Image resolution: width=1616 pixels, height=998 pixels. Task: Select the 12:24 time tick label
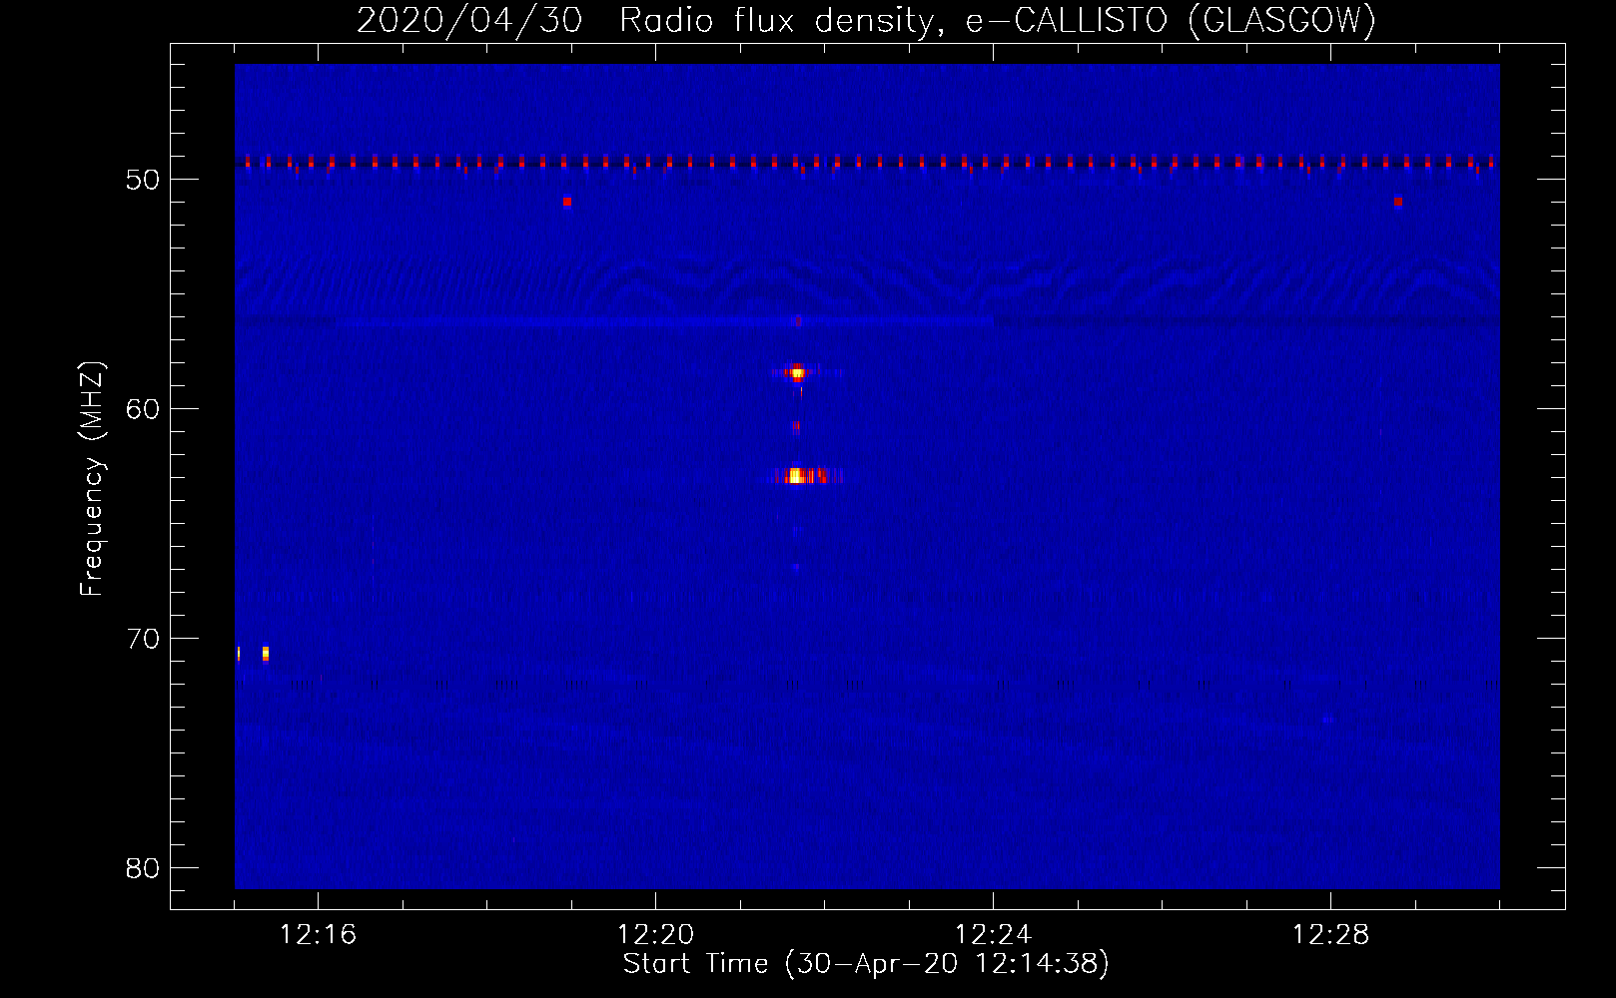(x=993, y=935)
